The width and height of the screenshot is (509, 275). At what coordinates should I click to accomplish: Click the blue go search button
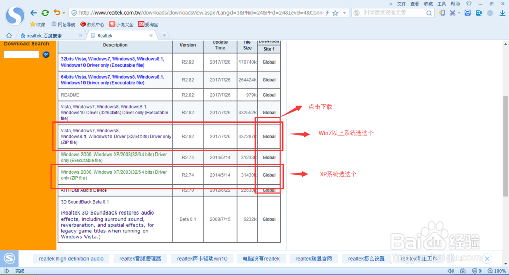pos(46,54)
